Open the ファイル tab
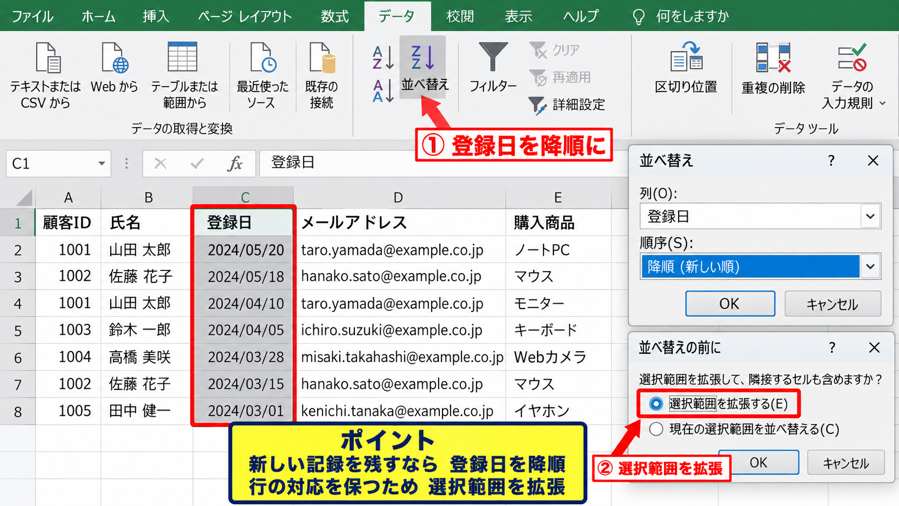Screen dimensions: 899x506 coord(32,16)
